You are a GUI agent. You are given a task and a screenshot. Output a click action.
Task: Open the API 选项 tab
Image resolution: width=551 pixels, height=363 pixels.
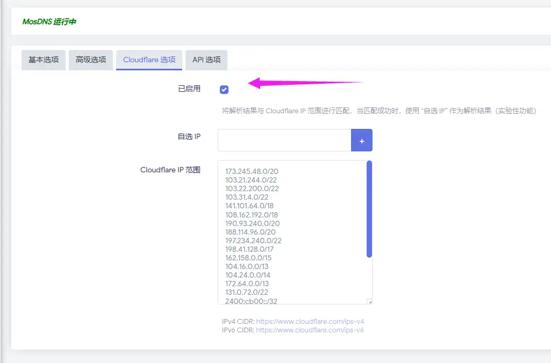pos(206,60)
